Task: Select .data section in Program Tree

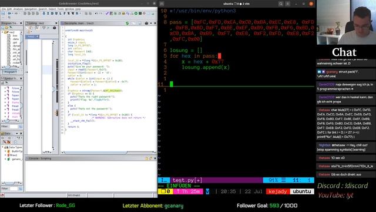Action: (x=16, y=39)
